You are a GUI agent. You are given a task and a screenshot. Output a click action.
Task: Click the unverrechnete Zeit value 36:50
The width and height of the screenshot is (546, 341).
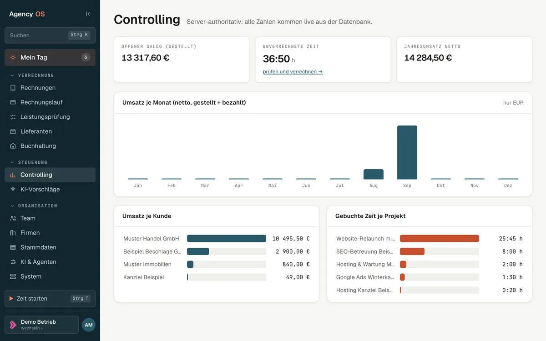click(x=276, y=59)
